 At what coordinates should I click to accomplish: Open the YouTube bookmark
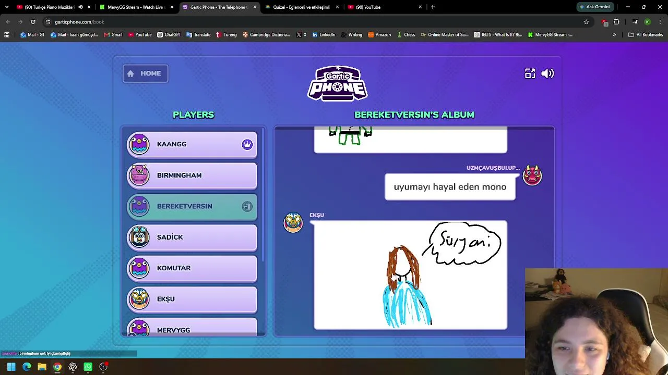click(x=140, y=35)
